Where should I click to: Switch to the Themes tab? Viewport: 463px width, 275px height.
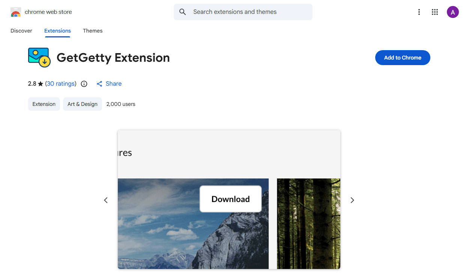point(93,31)
